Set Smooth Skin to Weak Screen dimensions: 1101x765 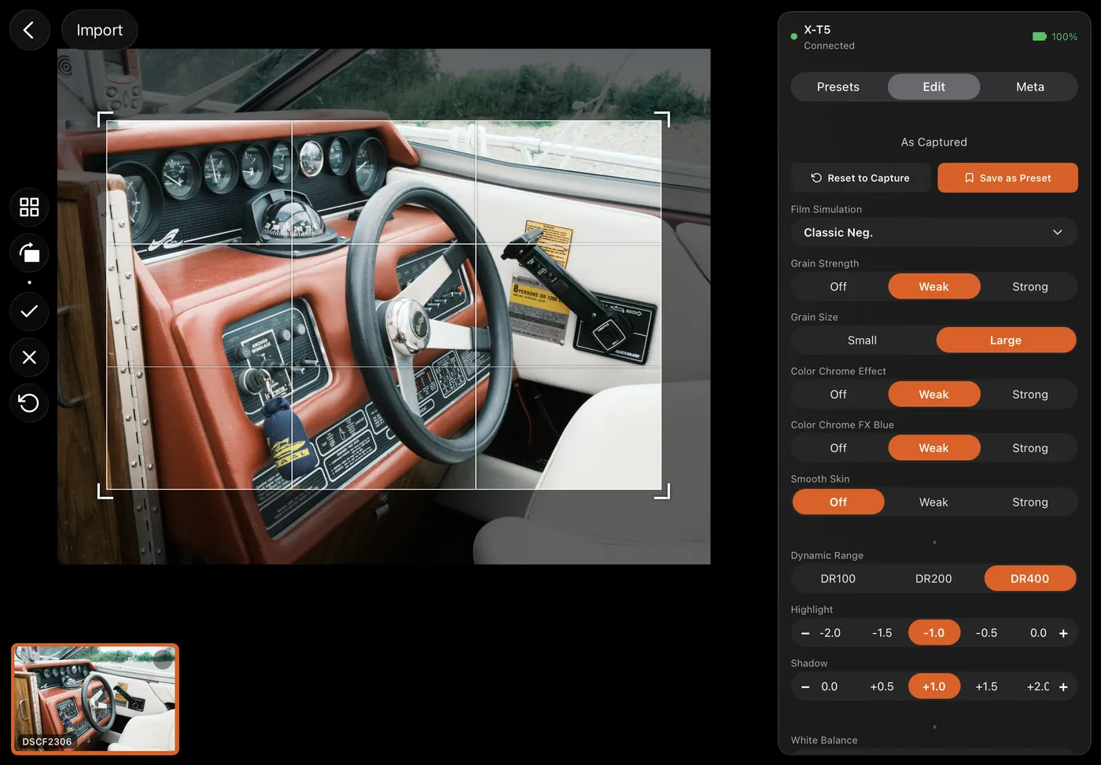[x=933, y=502]
